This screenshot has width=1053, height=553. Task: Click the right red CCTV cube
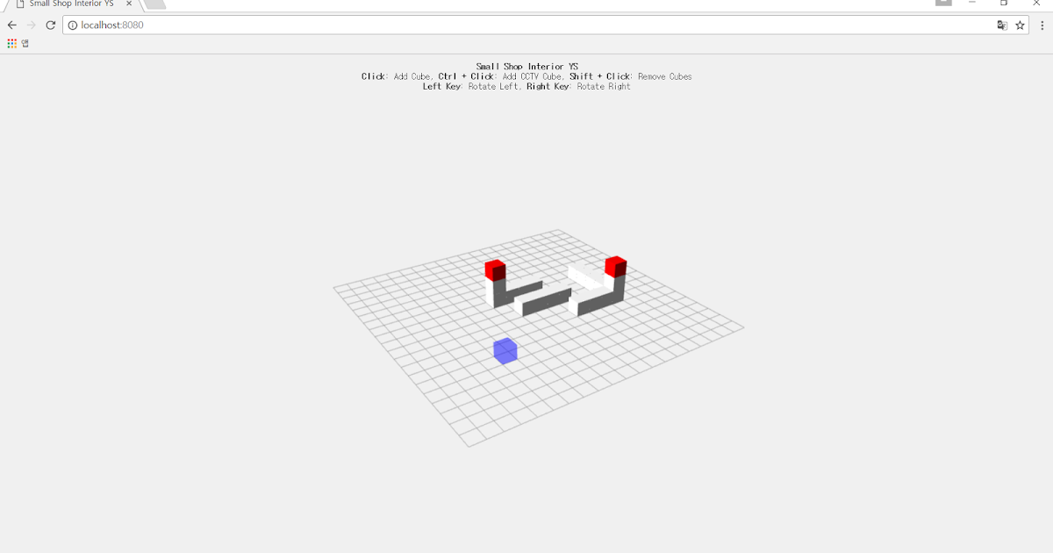[x=616, y=265]
